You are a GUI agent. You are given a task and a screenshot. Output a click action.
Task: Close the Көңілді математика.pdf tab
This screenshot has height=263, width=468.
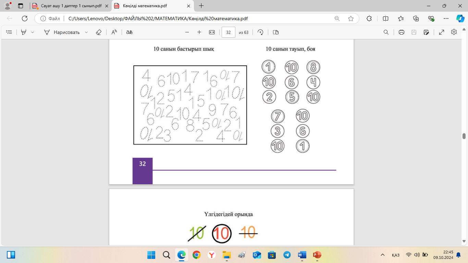pyautogui.click(x=188, y=6)
